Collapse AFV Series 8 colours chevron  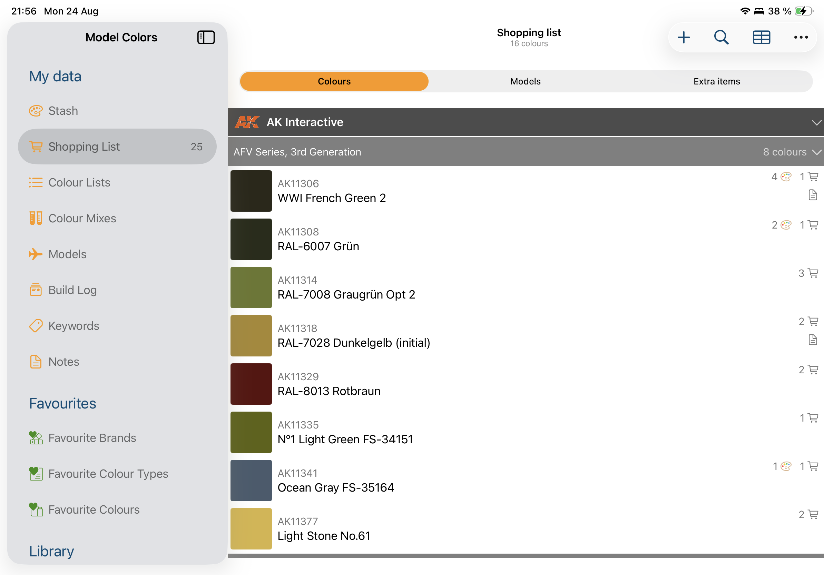(816, 152)
